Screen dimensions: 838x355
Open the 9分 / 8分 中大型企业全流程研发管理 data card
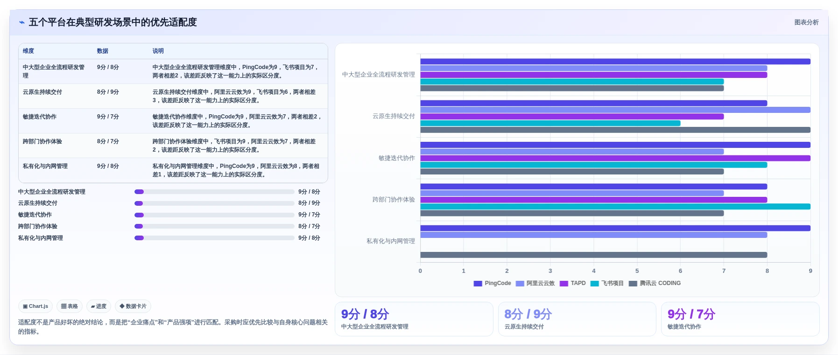414,319
